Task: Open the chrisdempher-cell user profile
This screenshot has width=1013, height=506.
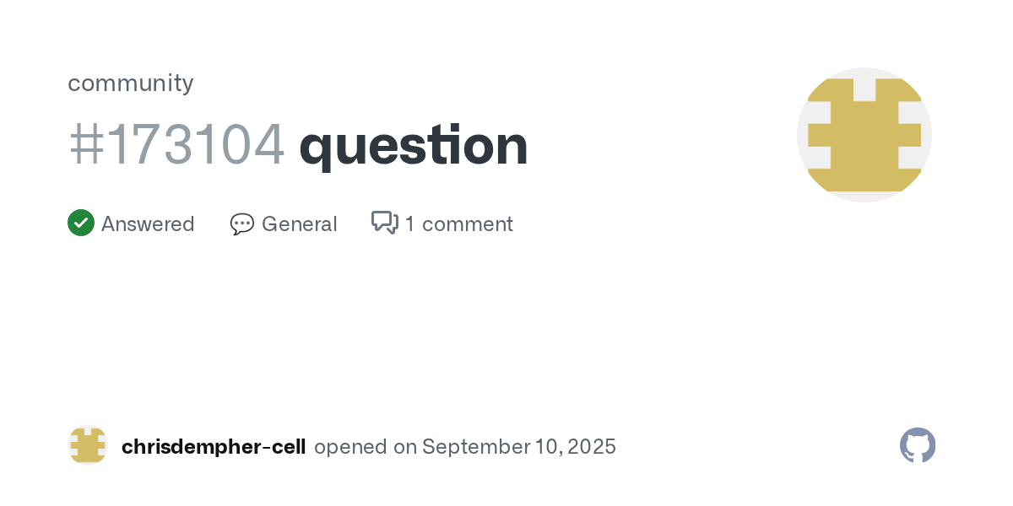Action: point(214,447)
